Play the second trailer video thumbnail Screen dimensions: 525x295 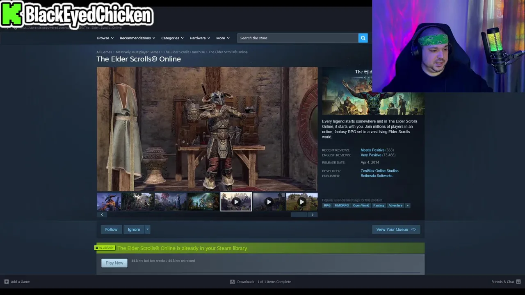(269, 202)
